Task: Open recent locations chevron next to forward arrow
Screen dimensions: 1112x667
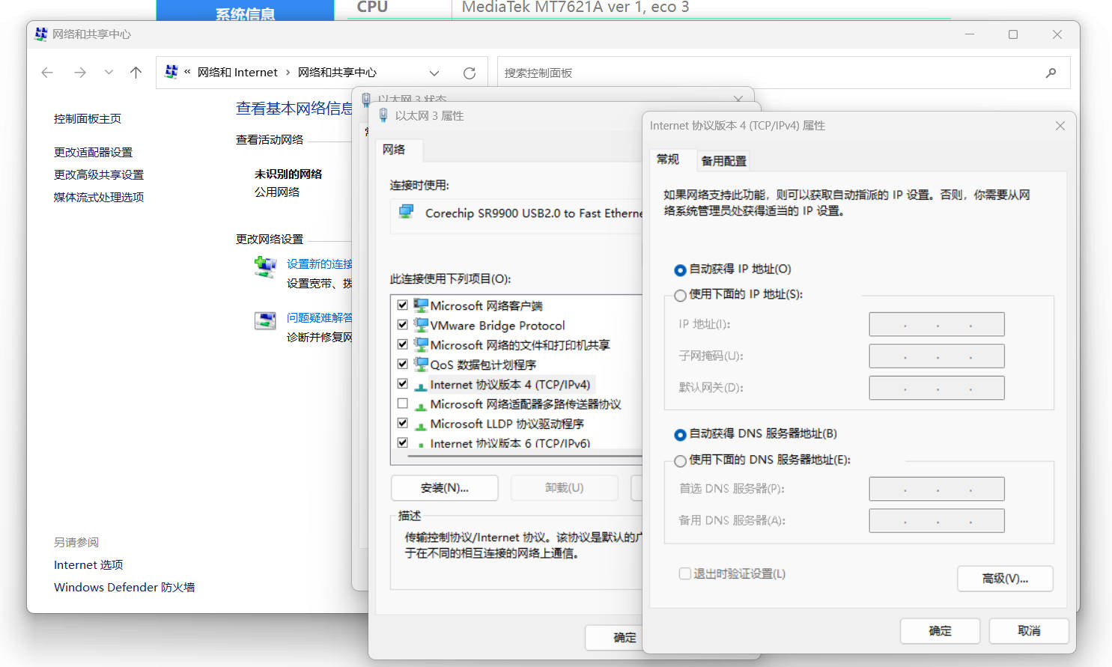Action: [109, 73]
